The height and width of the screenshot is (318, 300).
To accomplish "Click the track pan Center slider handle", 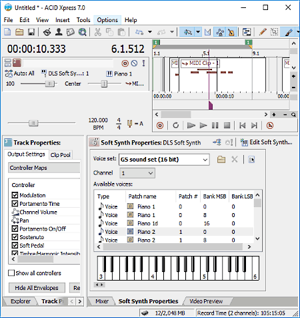I will 104,84.
